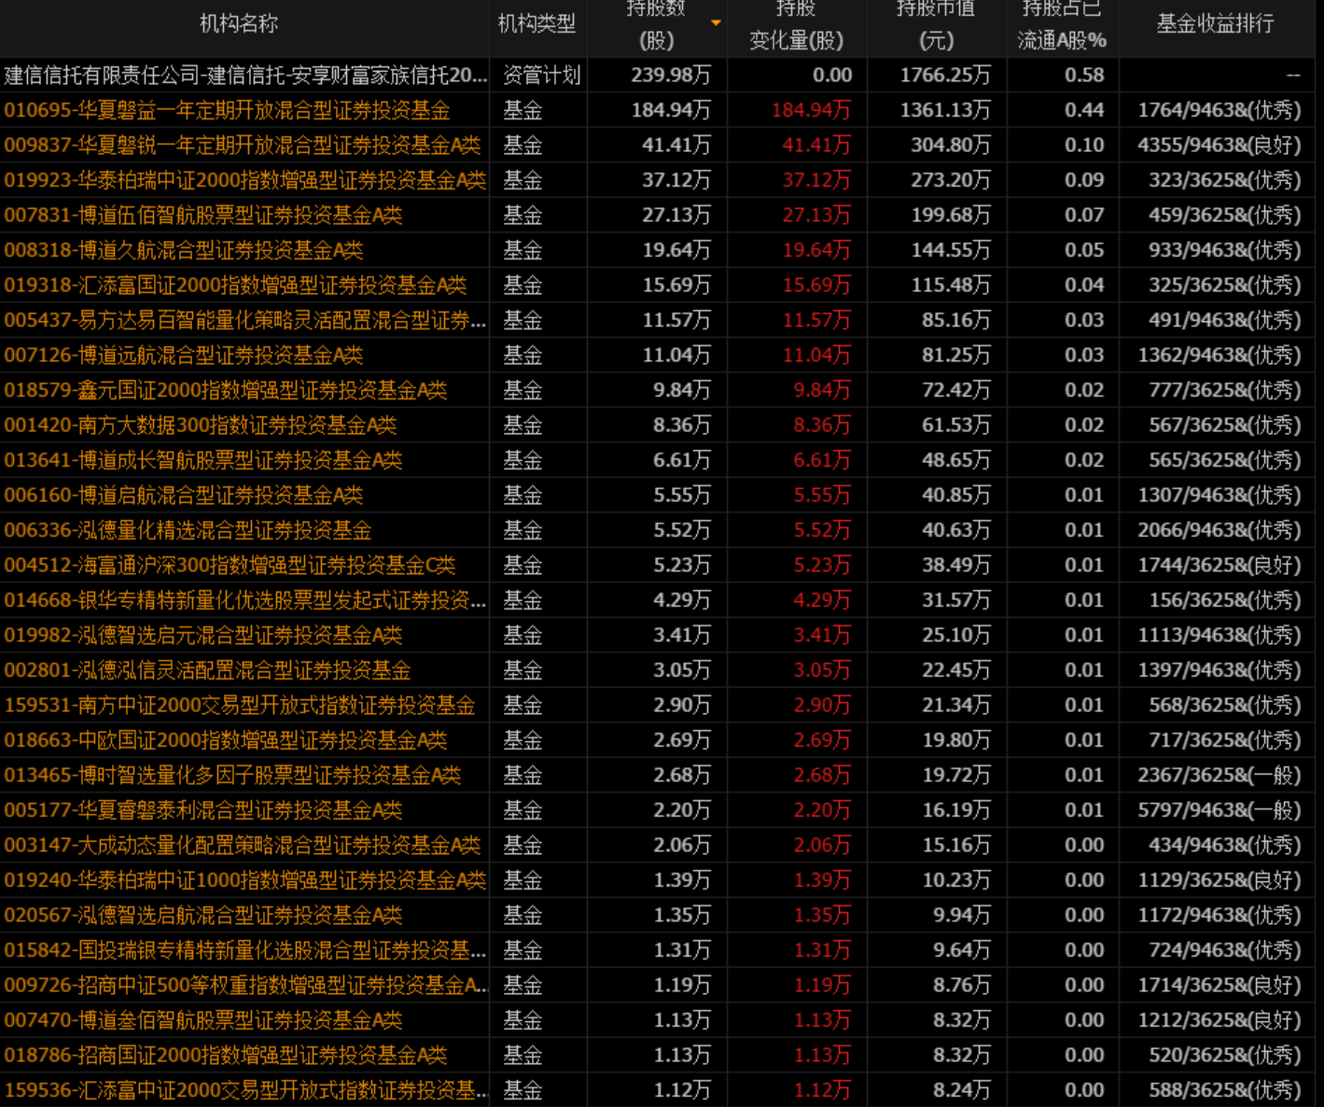Open fund 019240-华泰柏瑞中证1000指数增强型
This screenshot has height=1107, width=1324.
(x=245, y=880)
